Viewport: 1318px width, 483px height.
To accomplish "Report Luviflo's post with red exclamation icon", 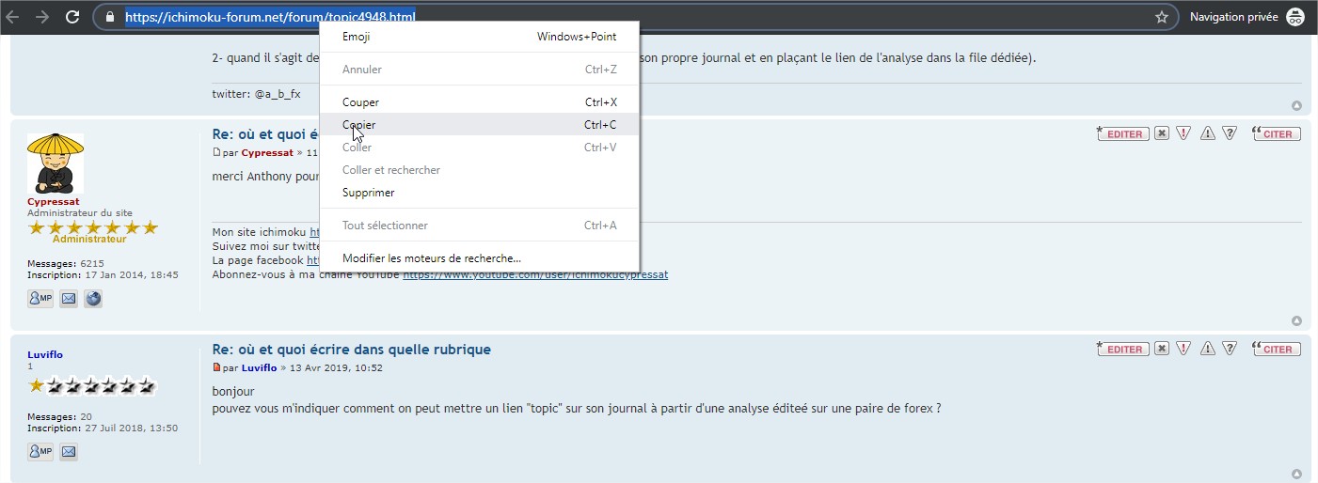I will (1184, 349).
